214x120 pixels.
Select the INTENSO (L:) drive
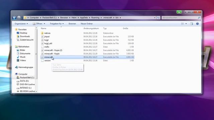click(26, 88)
